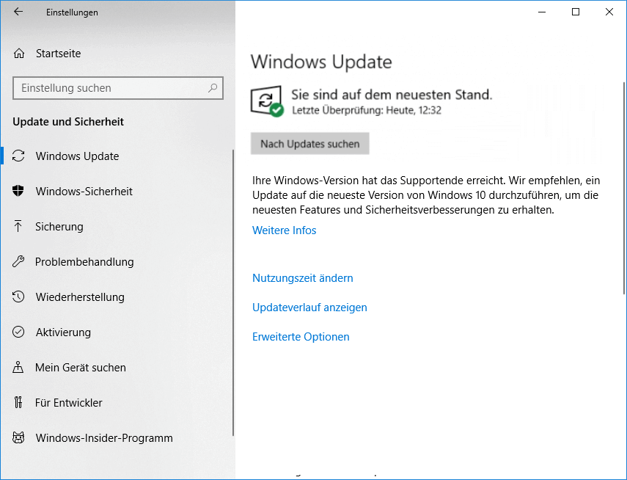
Task: Click the Startseite home icon
Action: point(21,53)
